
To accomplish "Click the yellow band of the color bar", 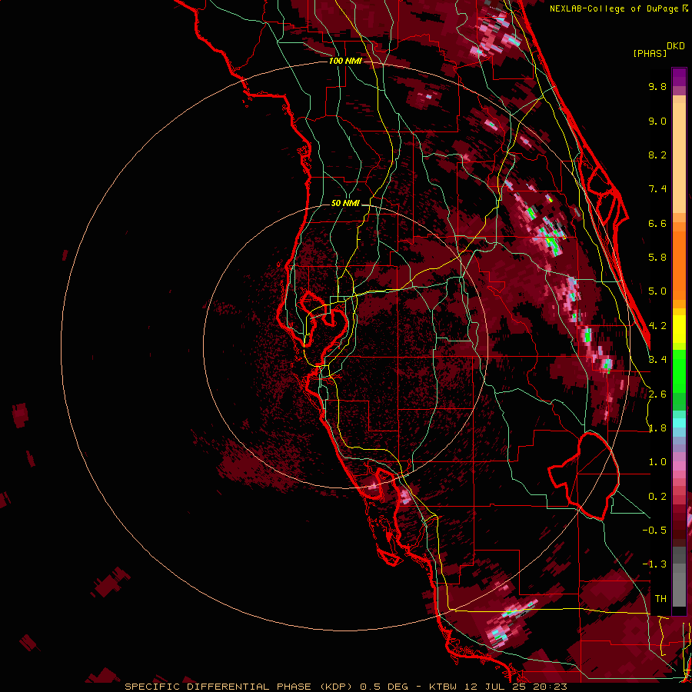I will click(x=679, y=329).
